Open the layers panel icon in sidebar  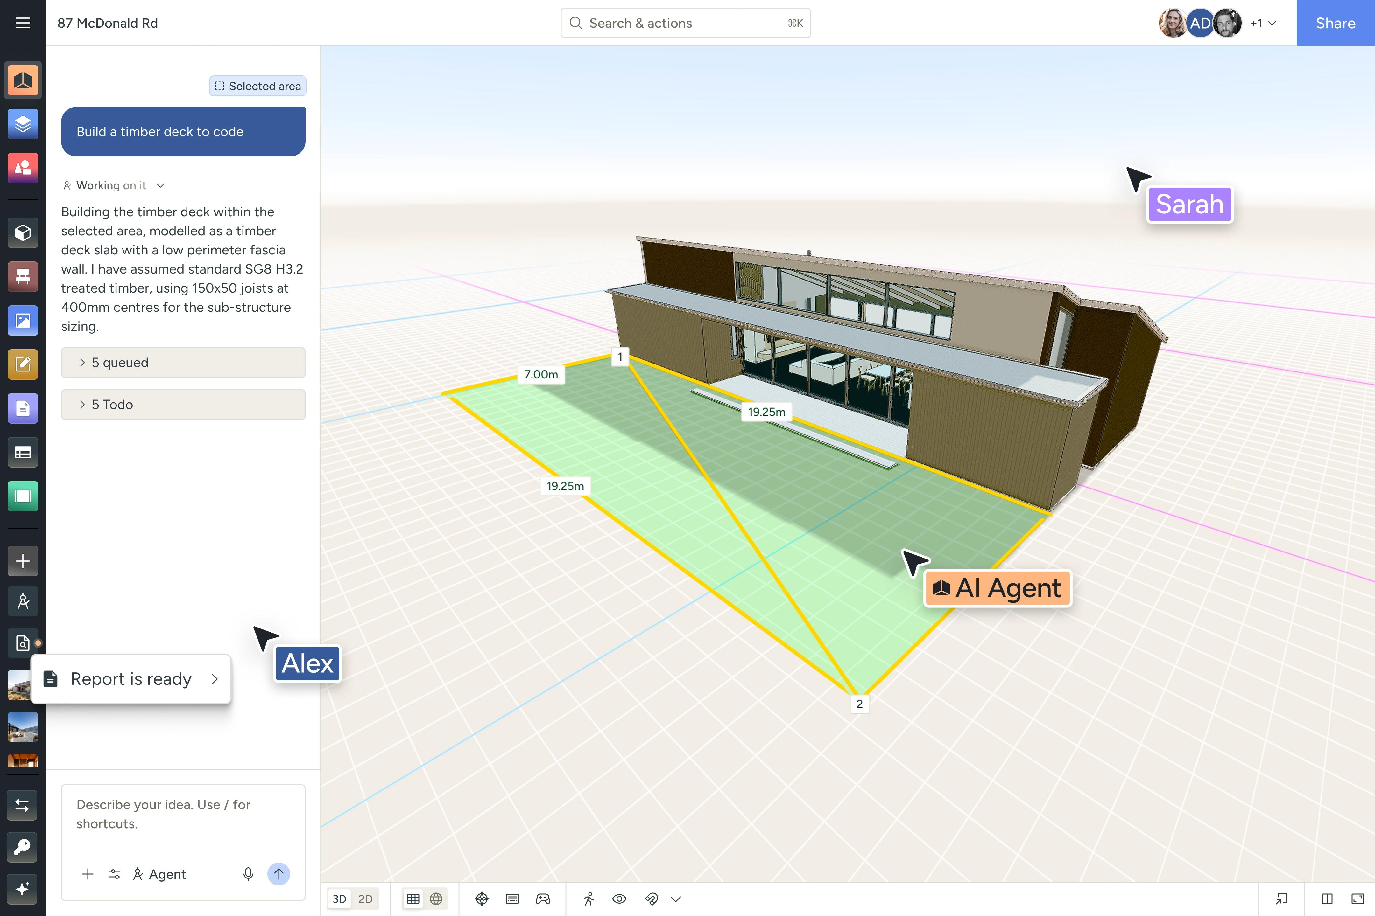tap(23, 124)
